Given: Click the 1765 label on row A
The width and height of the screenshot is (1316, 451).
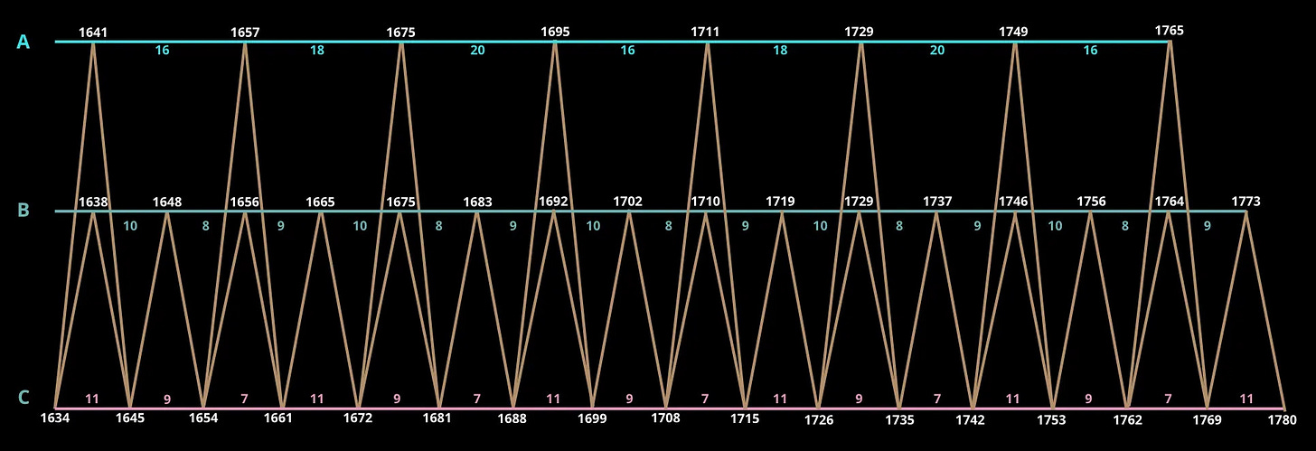Looking at the screenshot, I should [1169, 31].
